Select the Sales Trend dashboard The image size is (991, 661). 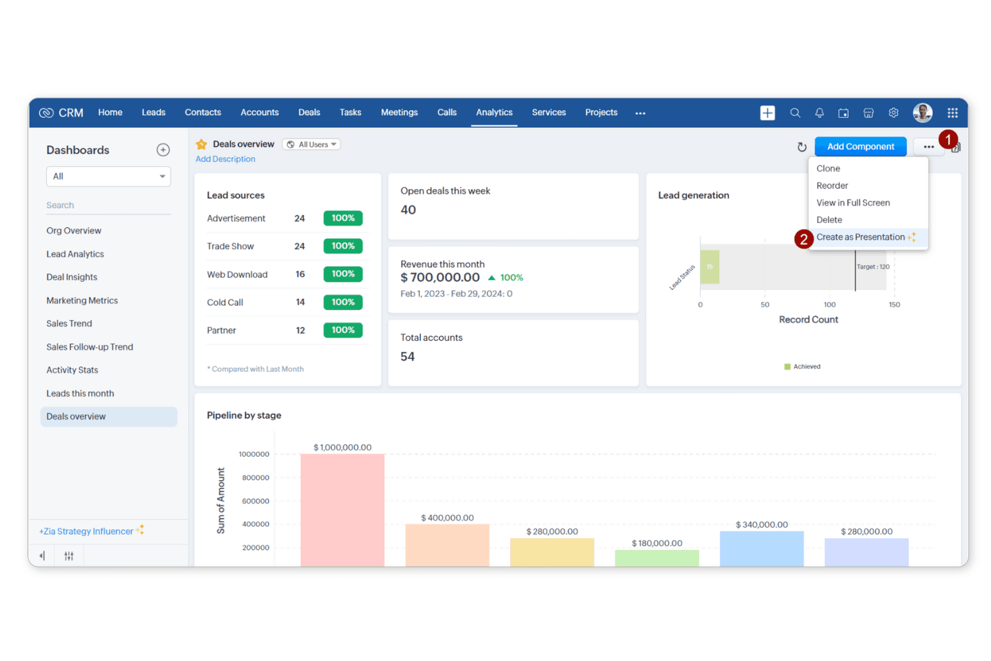pos(69,323)
